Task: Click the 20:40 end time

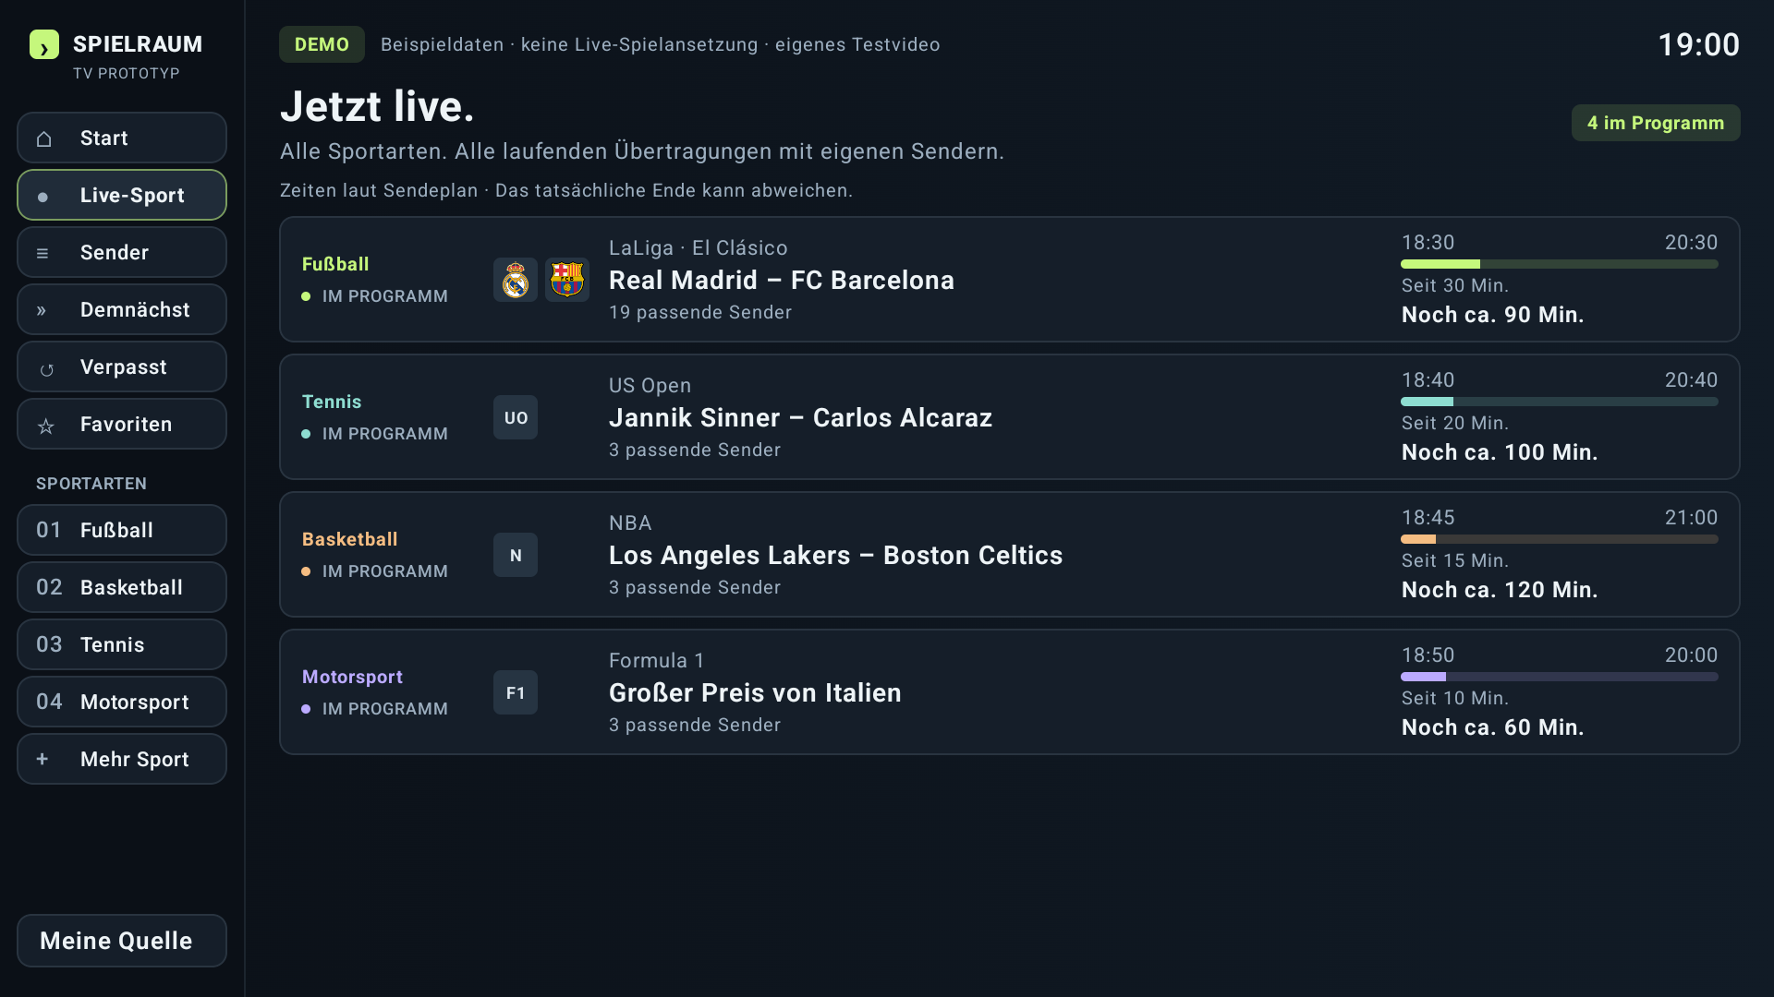Action: tap(1691, 380)
